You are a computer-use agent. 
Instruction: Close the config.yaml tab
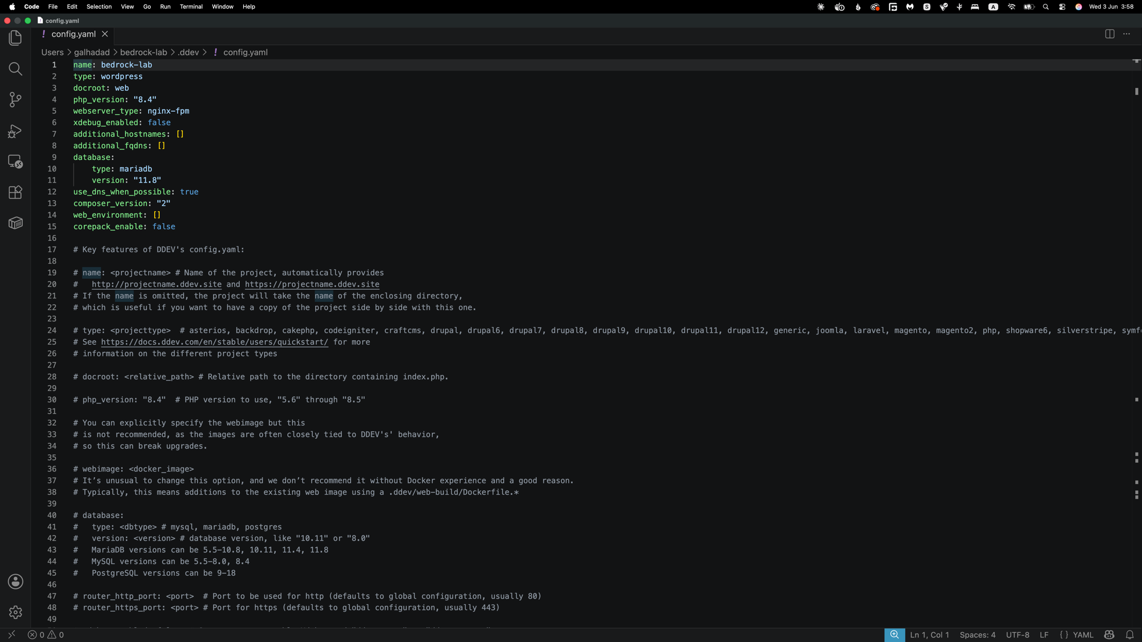click(x=105, y=34)
